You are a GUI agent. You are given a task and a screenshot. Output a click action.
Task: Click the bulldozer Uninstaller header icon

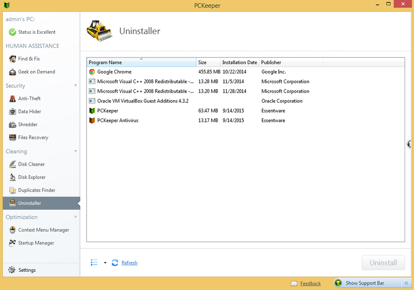click(99, 31)
